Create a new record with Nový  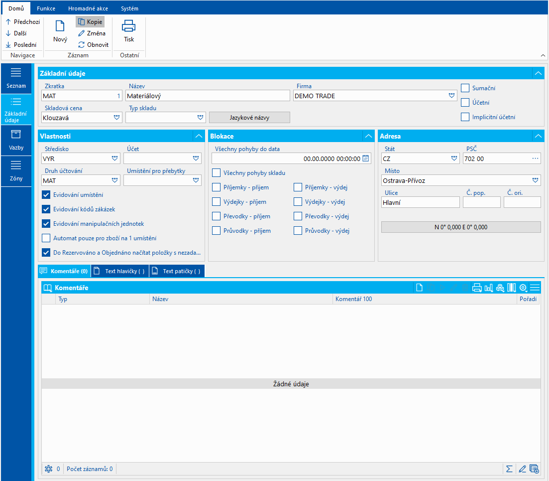(x=60, y=31)
